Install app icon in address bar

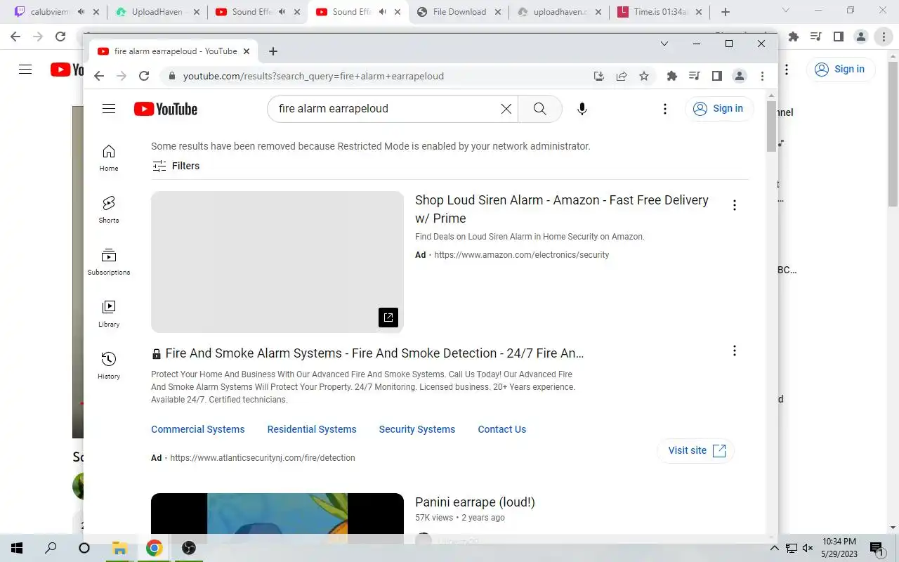599,76
